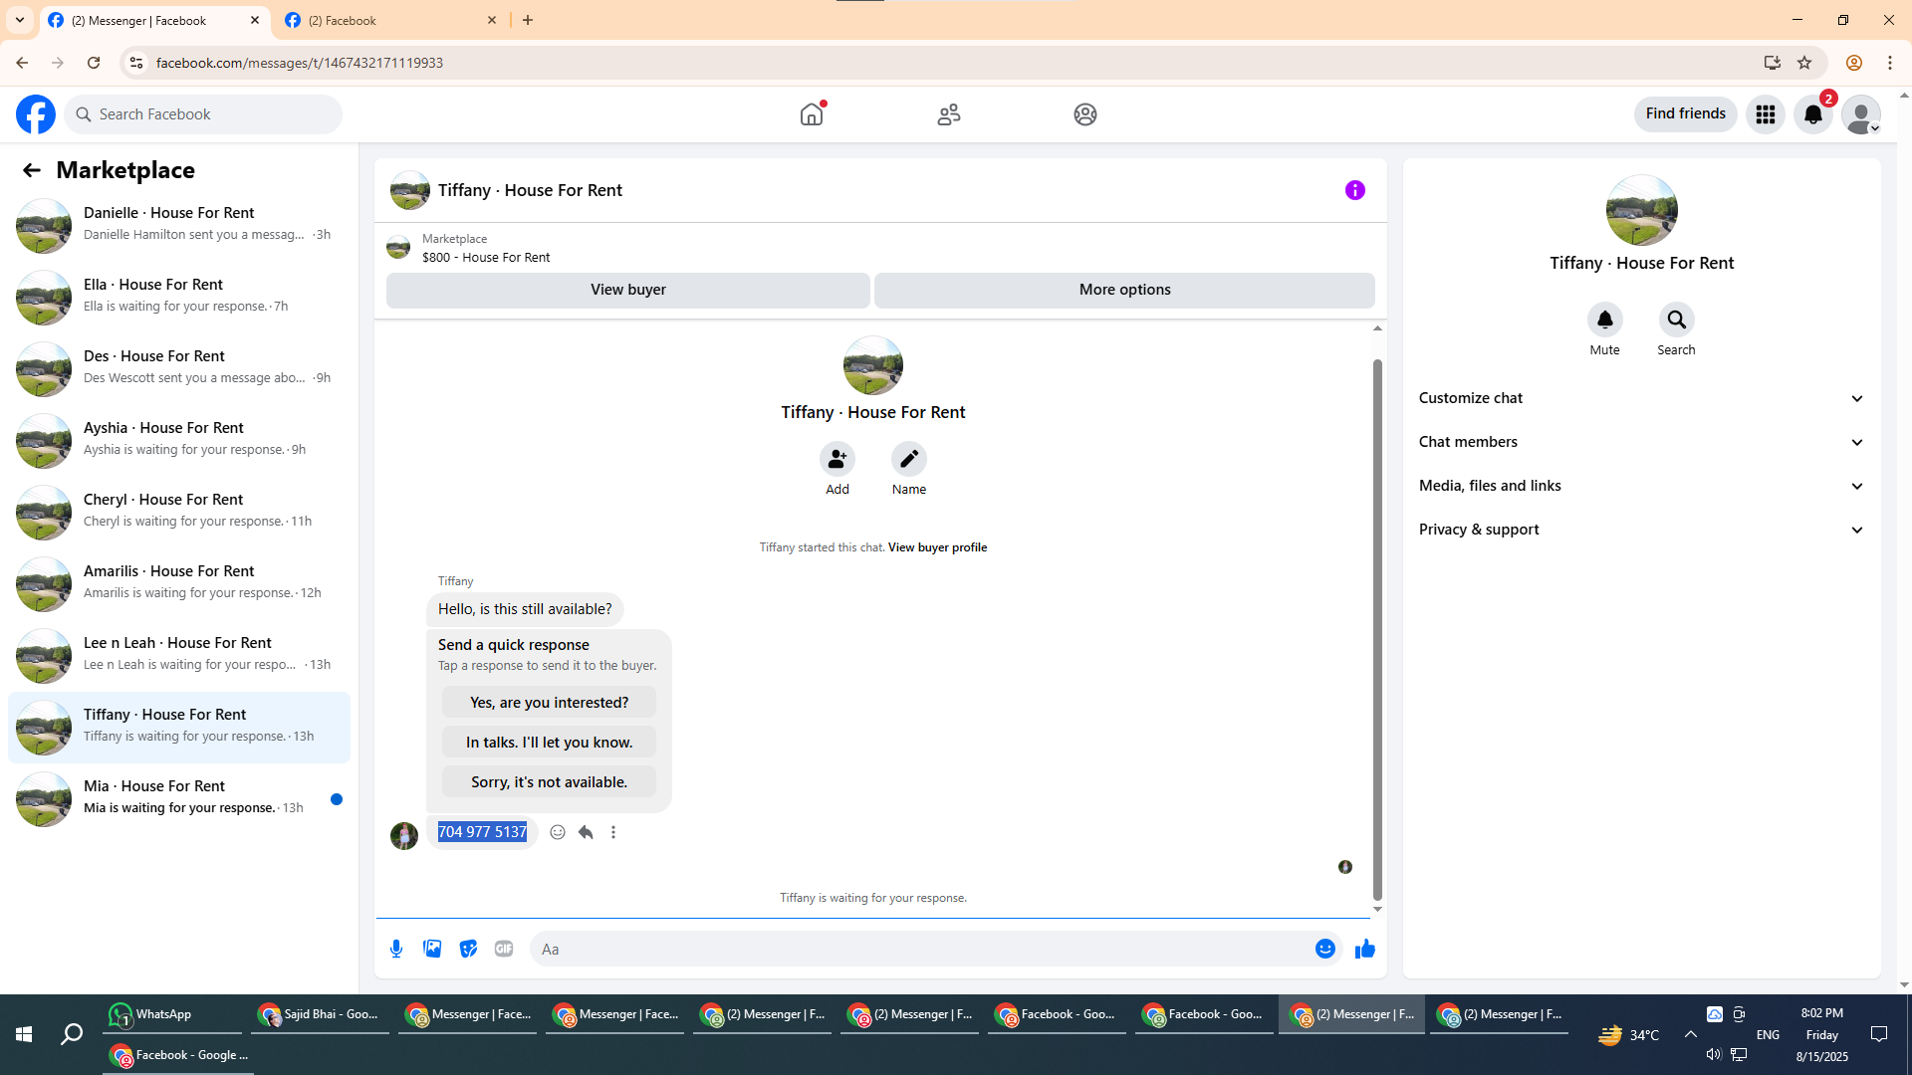
Task: React to the 704 977 5137 message
Action: tap(558, 832)
